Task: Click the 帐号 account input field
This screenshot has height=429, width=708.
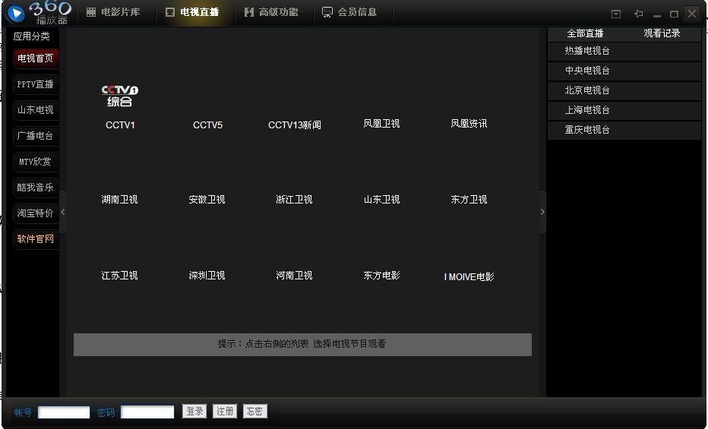Action: coord(64,412)
